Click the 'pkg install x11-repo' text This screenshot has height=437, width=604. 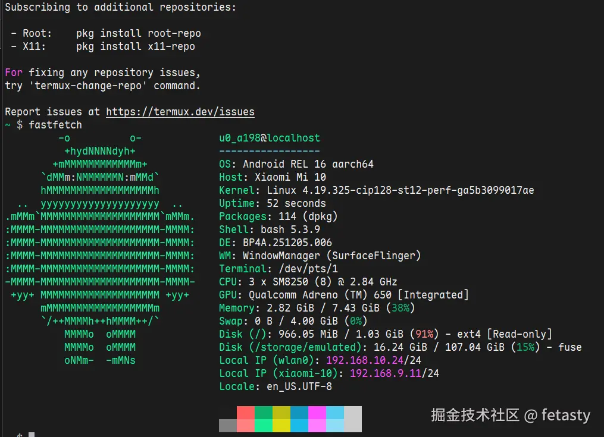coord(135,46)
